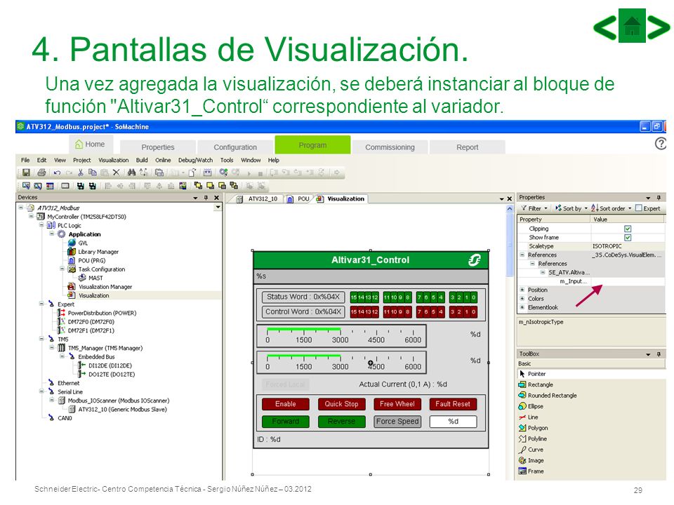The width and height of the screenshot is (674, 505).
Task: Click the Forward button
Action: coord(286,422)
